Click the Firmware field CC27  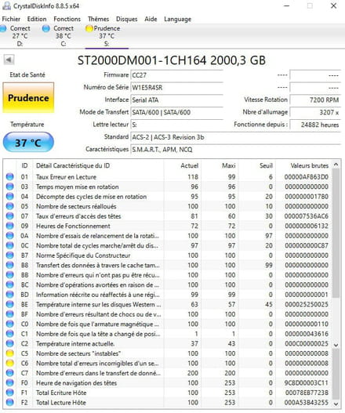point(177,75)
